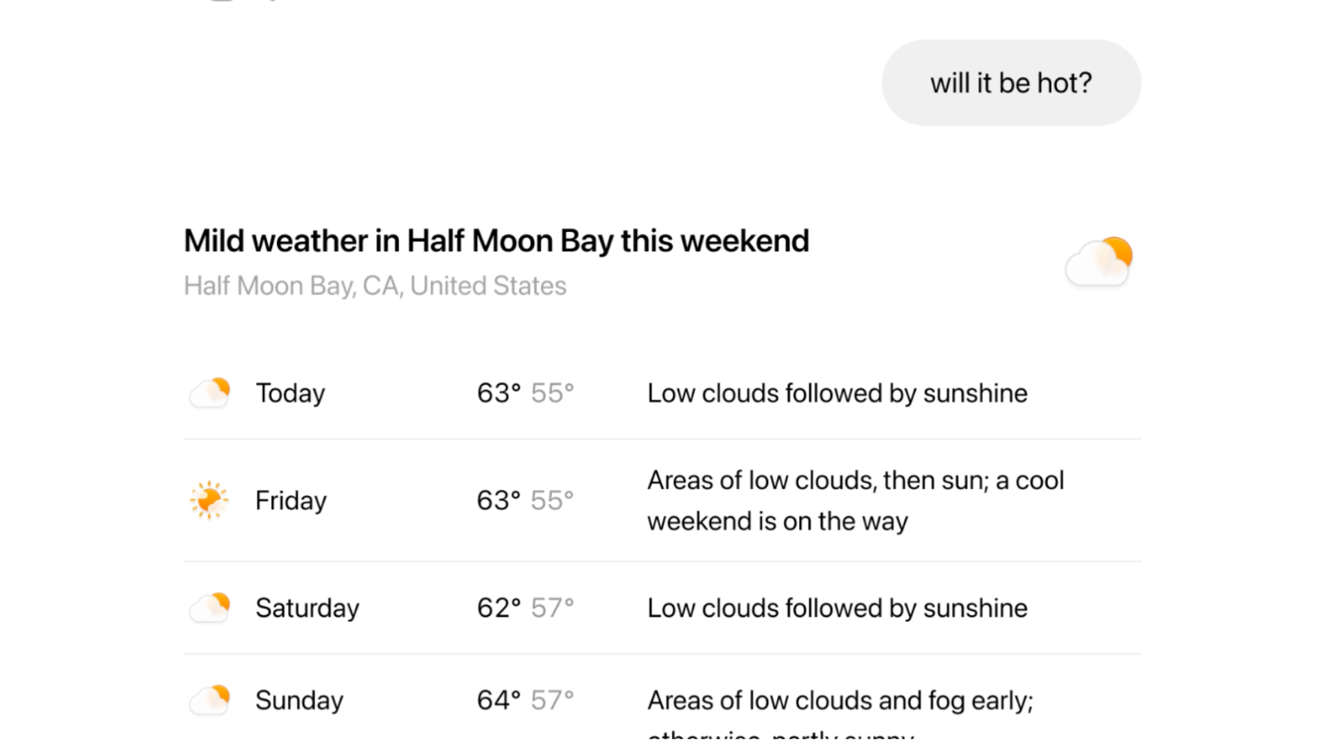Image resolution: width=1318 pixels, height=741 pixels.
Task: Click the Saturday partly cloudy weather icon
Action: pos(209,608)
